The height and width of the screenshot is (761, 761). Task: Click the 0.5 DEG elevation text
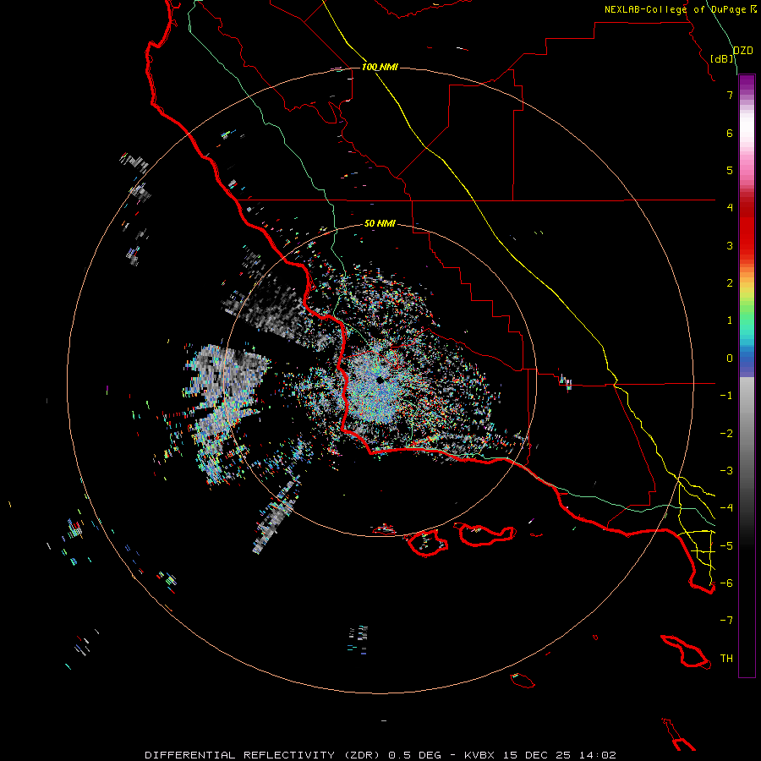click(415, 755)
